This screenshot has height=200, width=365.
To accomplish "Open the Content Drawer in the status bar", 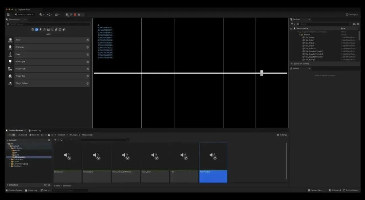I will click(x=14, y=191).
